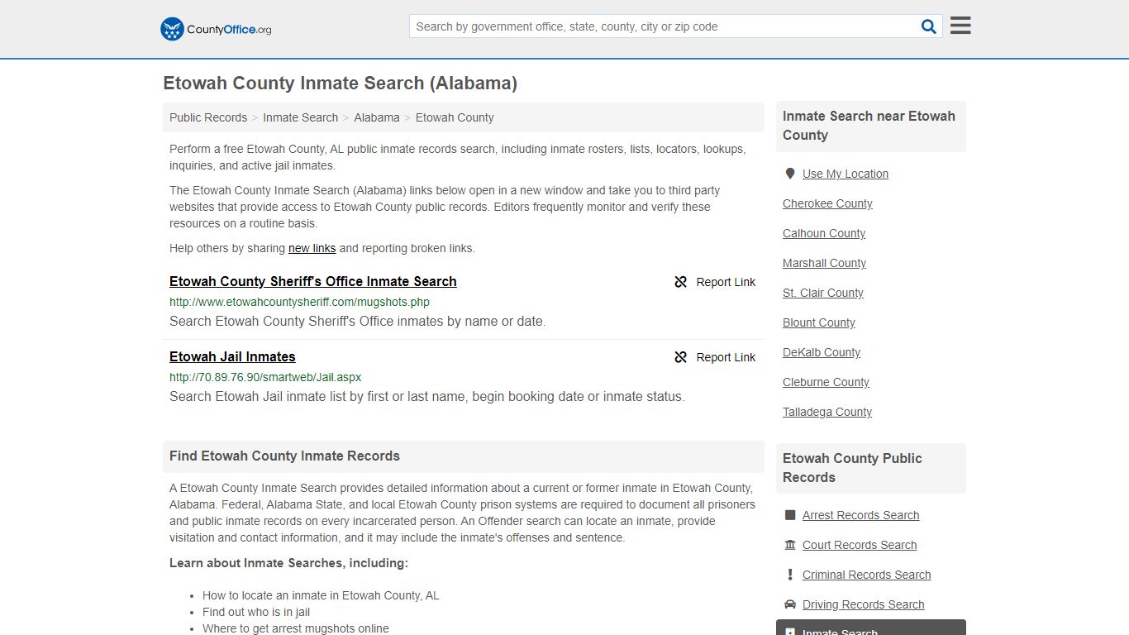This screenshot has height=635, width=1129.
Task: Open the Etowah Jail Inmates link
Action: tap(232, 356)
